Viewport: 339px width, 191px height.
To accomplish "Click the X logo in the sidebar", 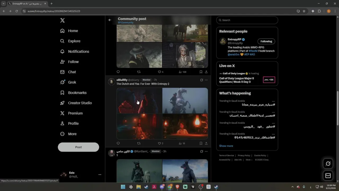I will [62, 20].
